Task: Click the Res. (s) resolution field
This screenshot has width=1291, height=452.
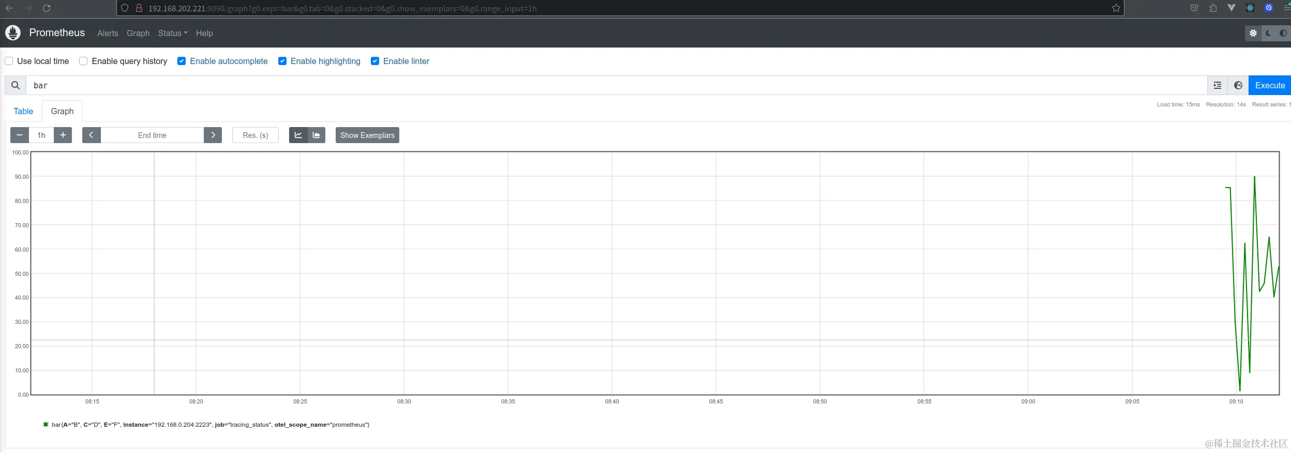Action: [x=256, y=135]
